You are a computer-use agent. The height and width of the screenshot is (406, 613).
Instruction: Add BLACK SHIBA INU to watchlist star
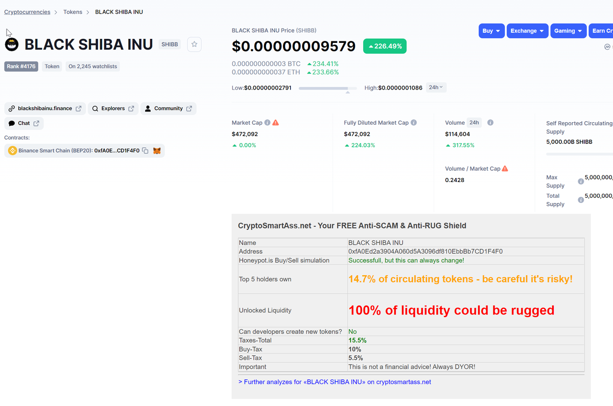click(194, 44)
